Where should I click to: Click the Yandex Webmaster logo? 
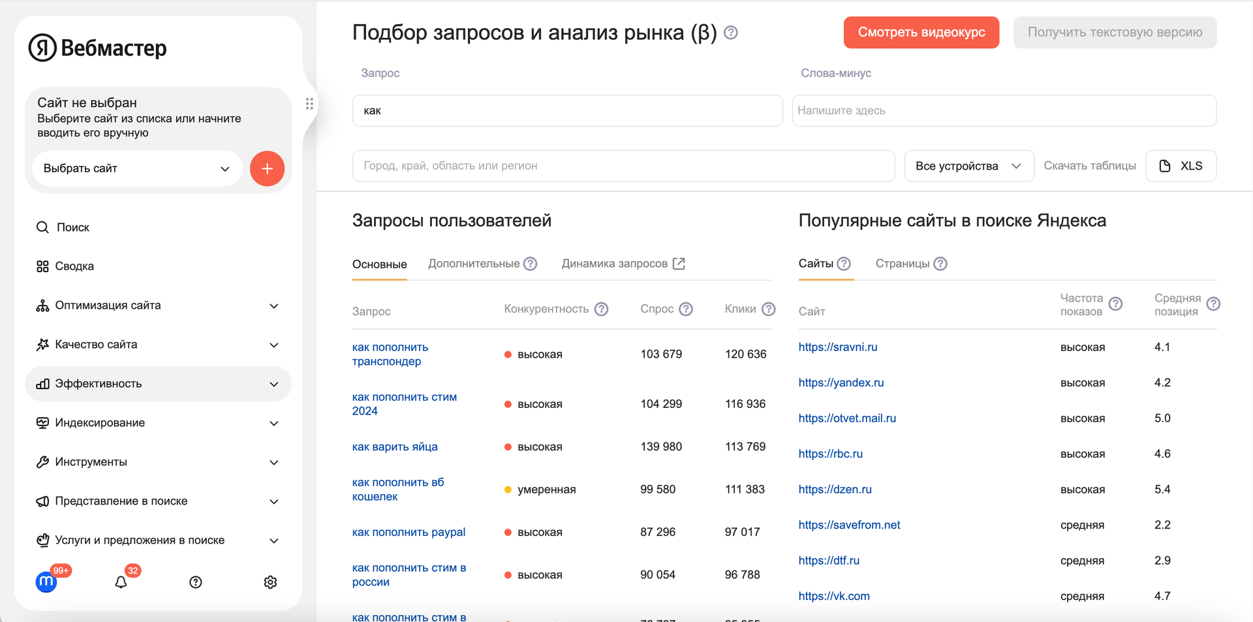tap(97, 48)
